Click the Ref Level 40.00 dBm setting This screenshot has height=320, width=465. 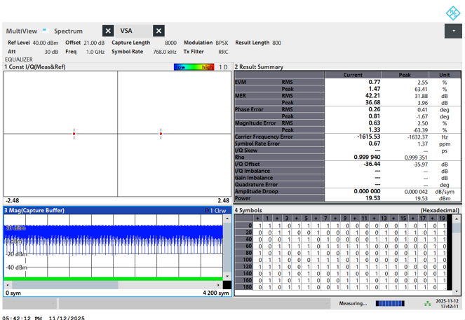coord(33,43)
